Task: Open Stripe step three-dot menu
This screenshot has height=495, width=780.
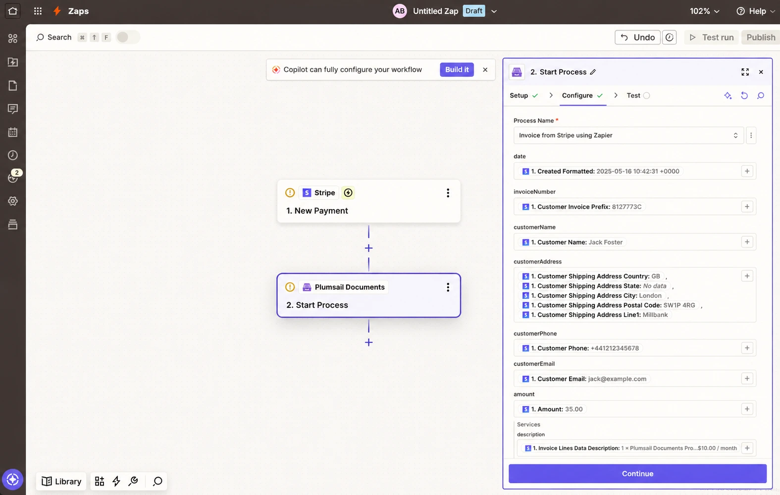Action: (x=448, y=193)
